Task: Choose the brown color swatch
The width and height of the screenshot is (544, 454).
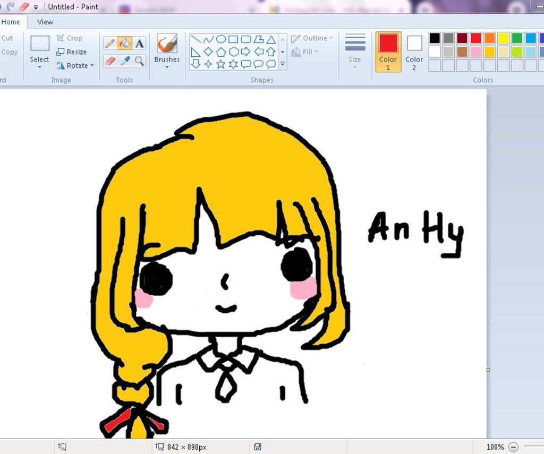Action: (x=462, y=52)
